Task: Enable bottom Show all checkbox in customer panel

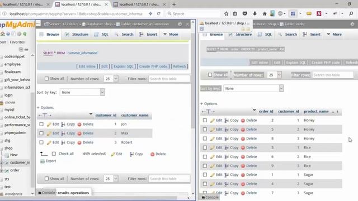Action: tap(46, 179)
